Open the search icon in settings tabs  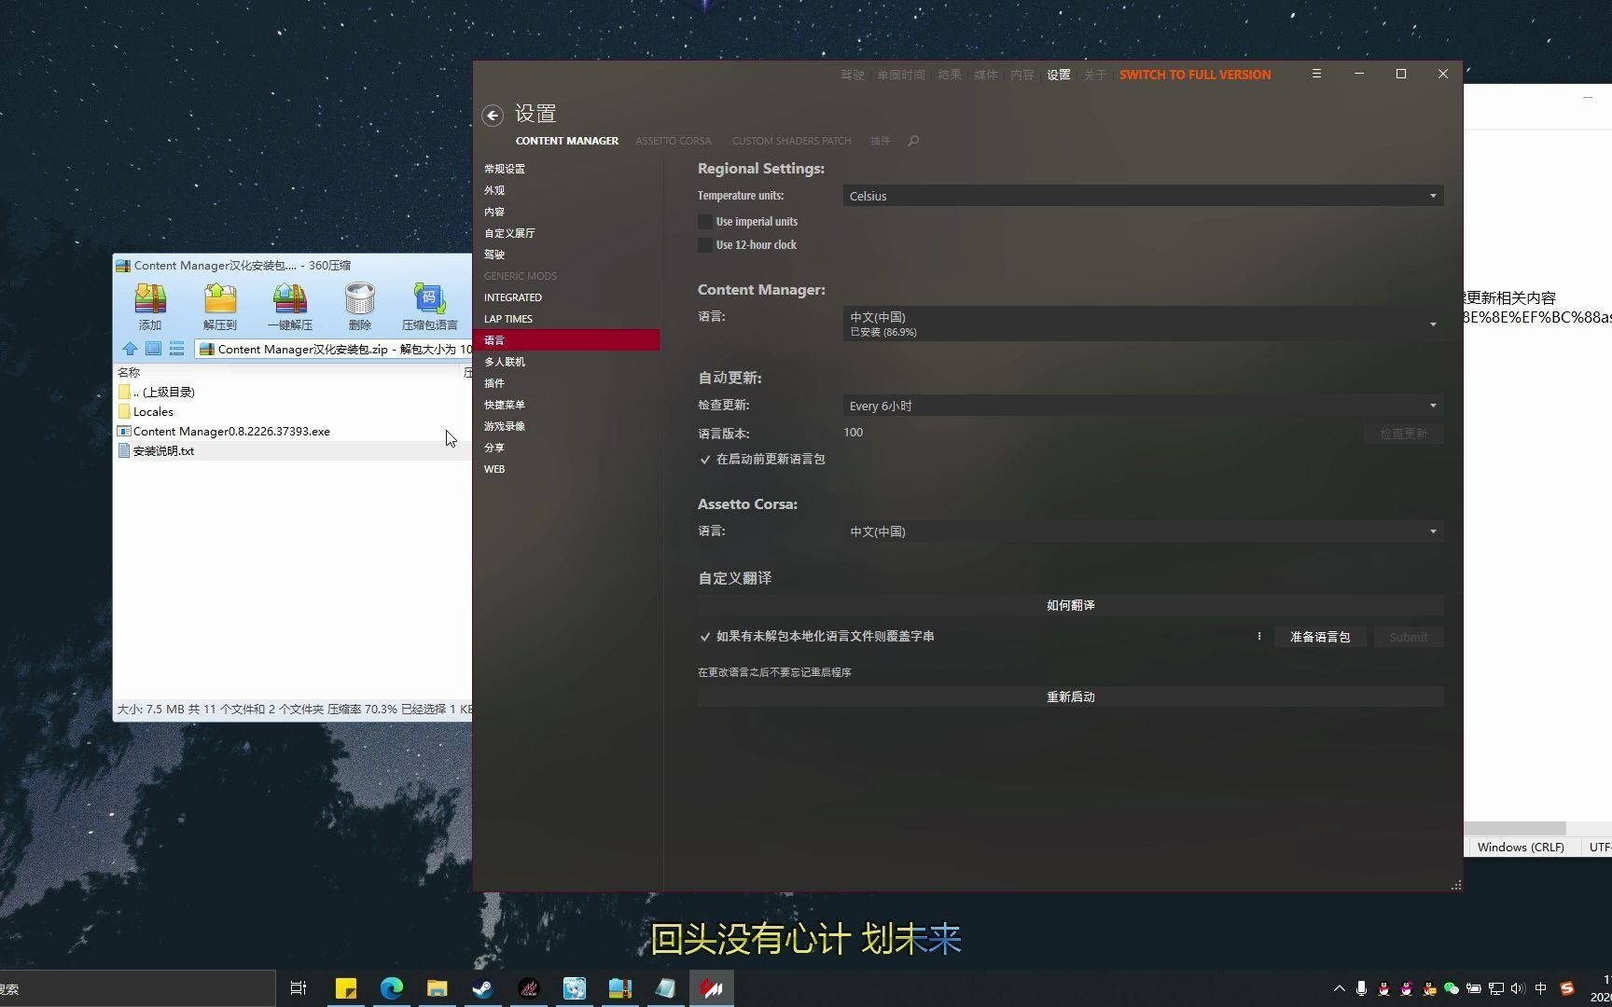913,141
